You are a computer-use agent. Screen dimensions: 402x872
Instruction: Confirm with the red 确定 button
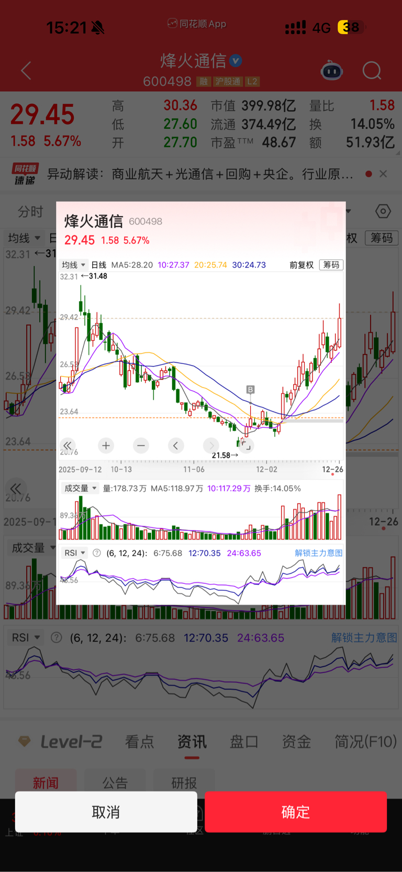point(296,812)
